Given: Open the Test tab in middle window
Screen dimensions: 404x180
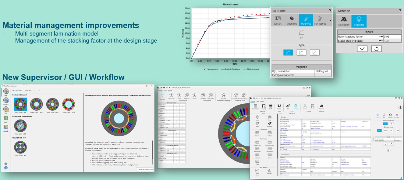Looking at the screenshot, I should (165, 91).
